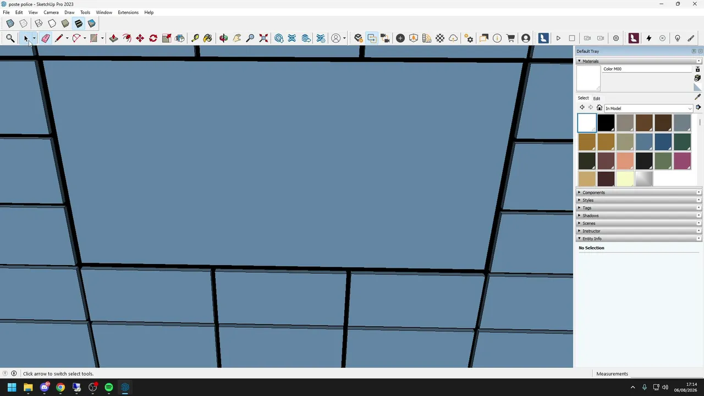Open Spotify from the taskbar
This screenshot has width=704, height=396.
click(109, 387)
